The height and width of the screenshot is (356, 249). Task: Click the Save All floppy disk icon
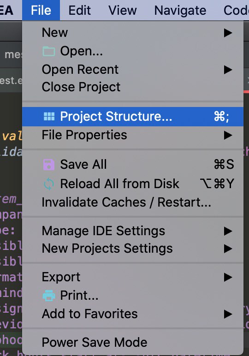tap(49, 164)
